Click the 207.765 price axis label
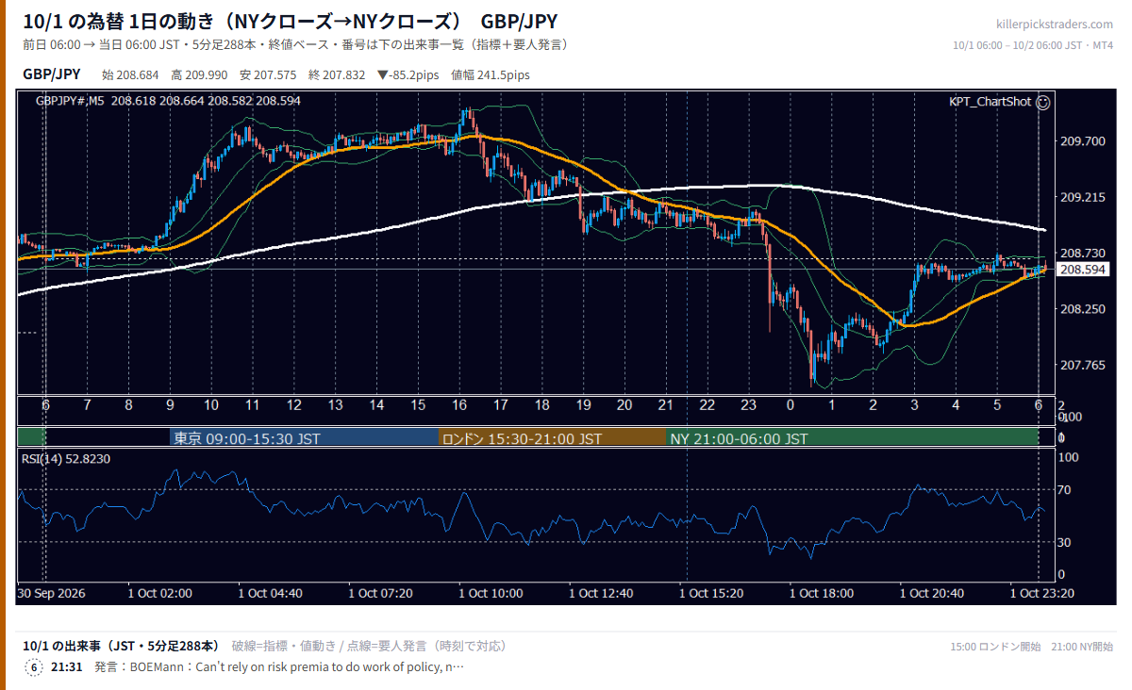The width and height of the screenshot is (1132, 690). (1082, 365)
